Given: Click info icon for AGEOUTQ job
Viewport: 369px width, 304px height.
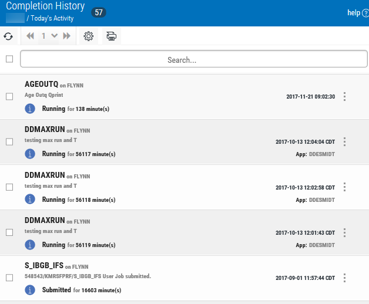Looking at the screenshot, I should (30, 109).
